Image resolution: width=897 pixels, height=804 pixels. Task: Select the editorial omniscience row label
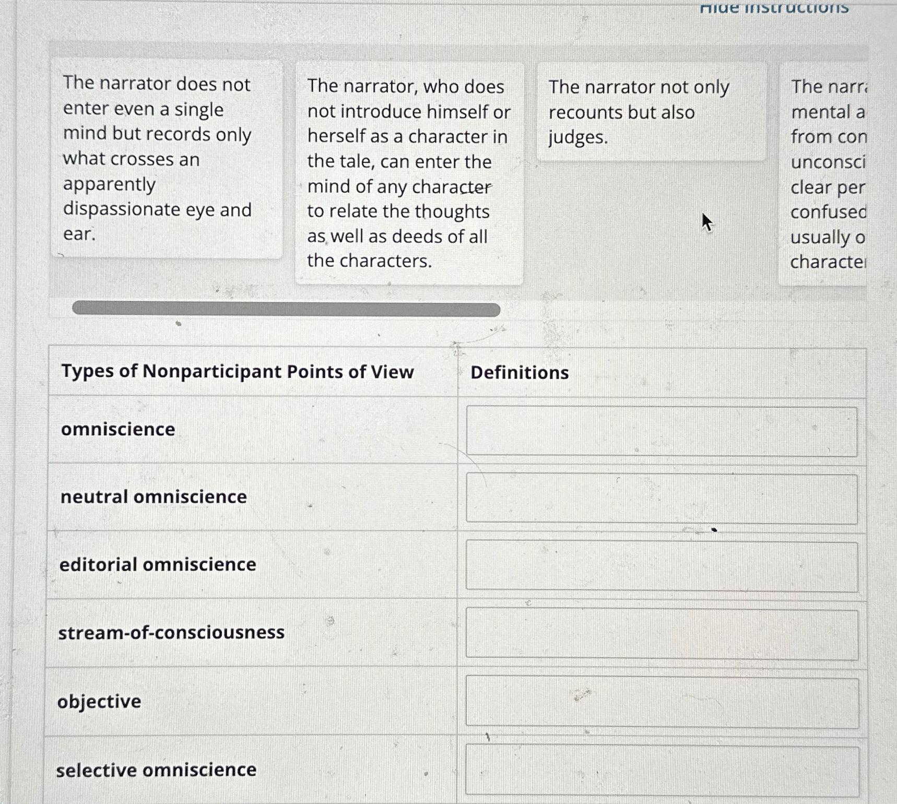(x=157, y=565)
